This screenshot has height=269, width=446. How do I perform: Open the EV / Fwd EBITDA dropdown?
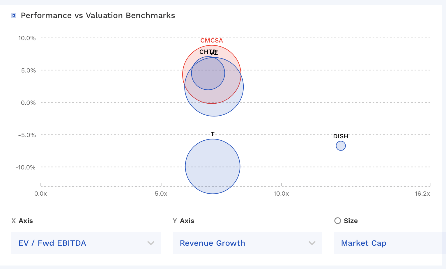86,243
